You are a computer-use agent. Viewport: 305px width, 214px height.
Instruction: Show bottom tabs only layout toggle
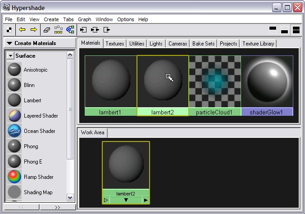[284, 30]
